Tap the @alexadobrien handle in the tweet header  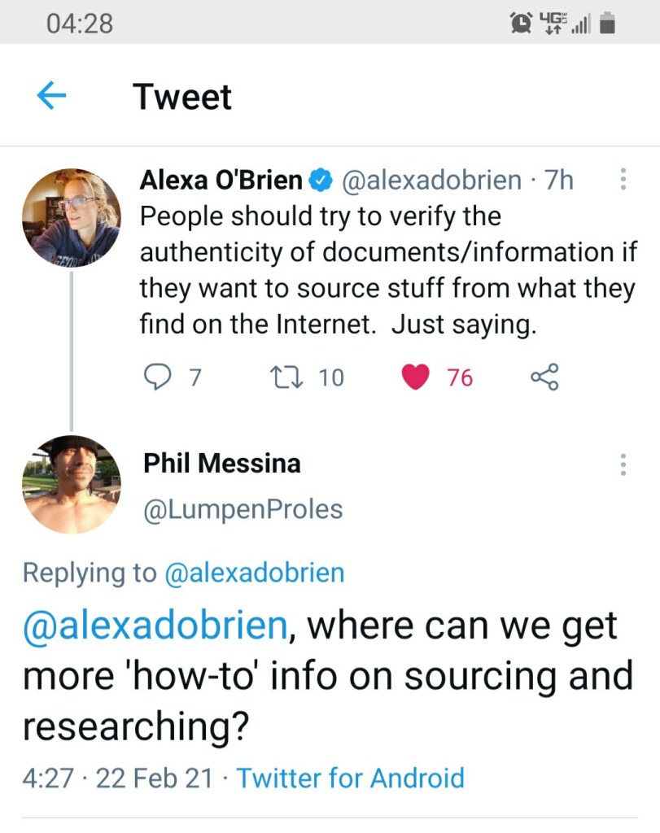pyautogui.click(x=432, y=180)
